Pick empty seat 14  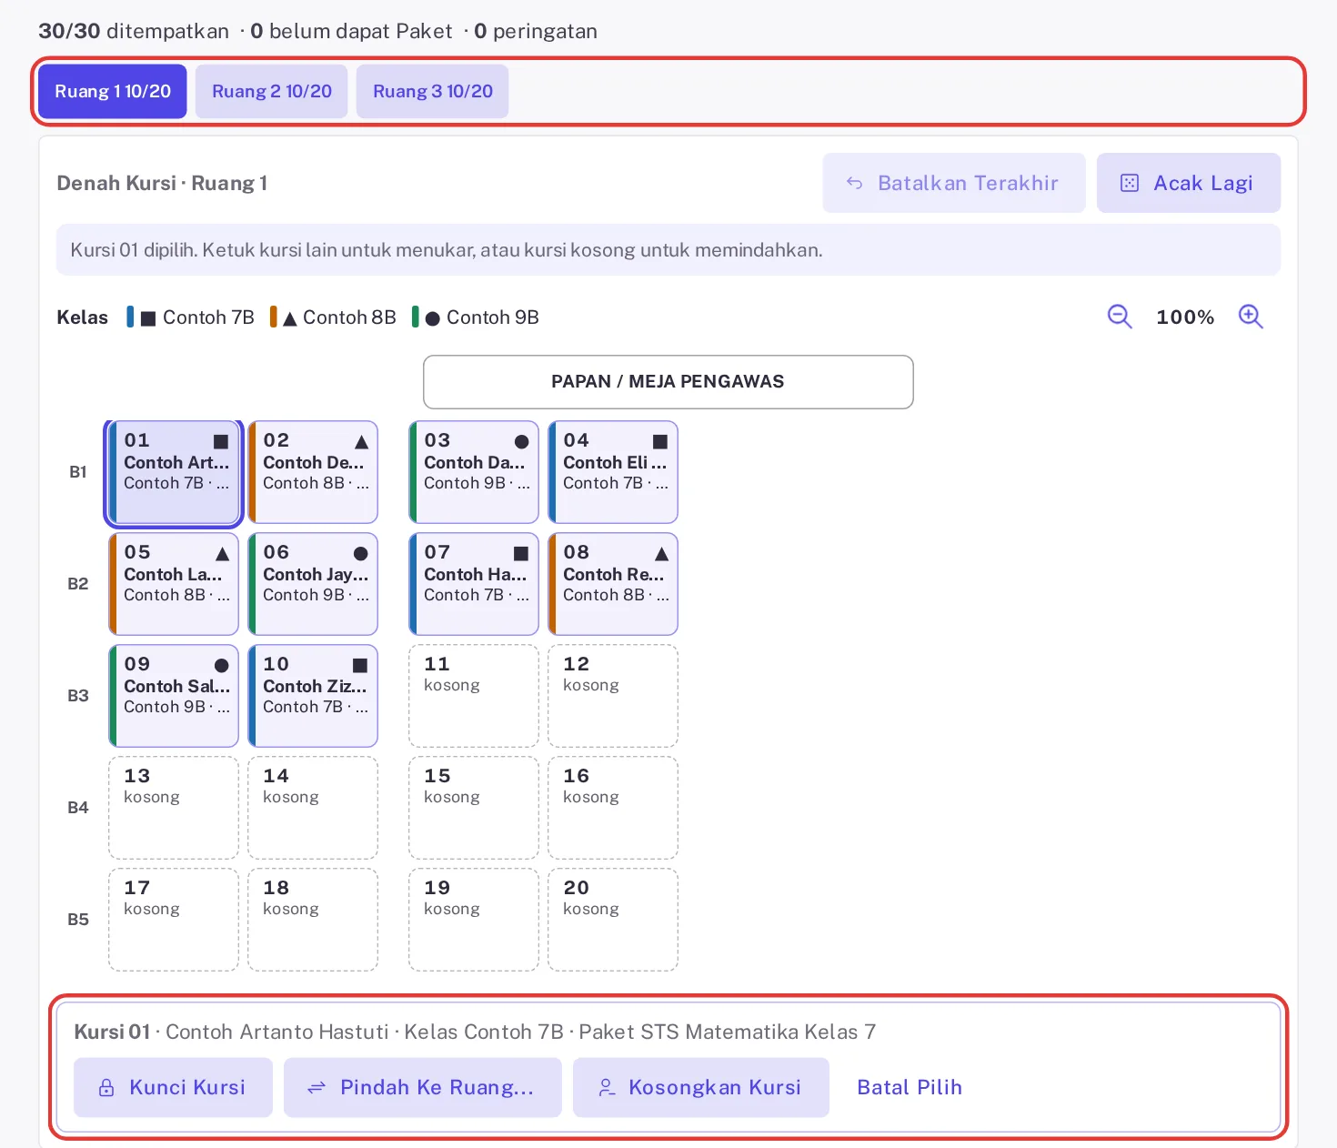point(313,808)
